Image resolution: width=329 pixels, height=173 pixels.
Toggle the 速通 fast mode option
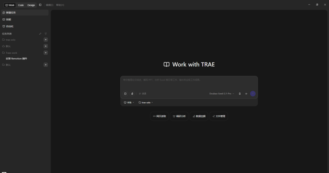coord(143,94)
